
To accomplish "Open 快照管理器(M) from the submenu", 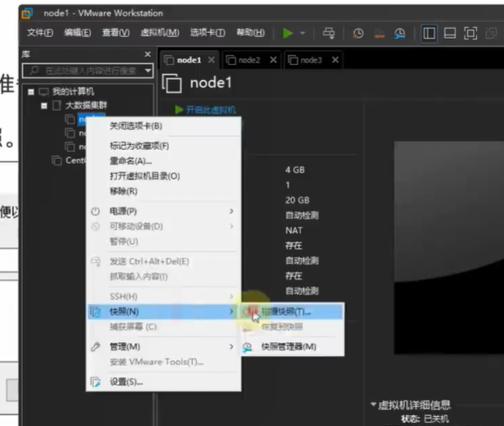I will tap(292, 347).
